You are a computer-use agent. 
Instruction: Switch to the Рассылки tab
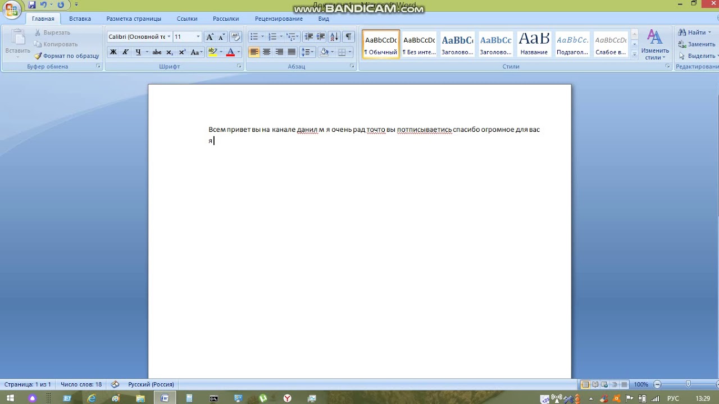point(226,19)
